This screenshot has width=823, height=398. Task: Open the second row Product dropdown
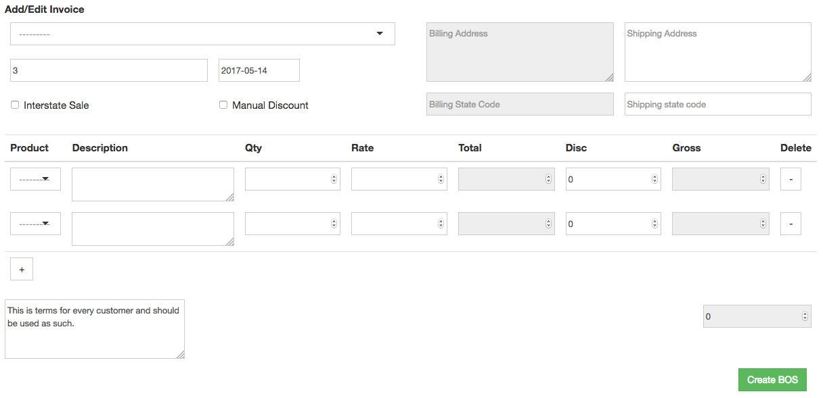pyautogui.click(x=35, y=224)
